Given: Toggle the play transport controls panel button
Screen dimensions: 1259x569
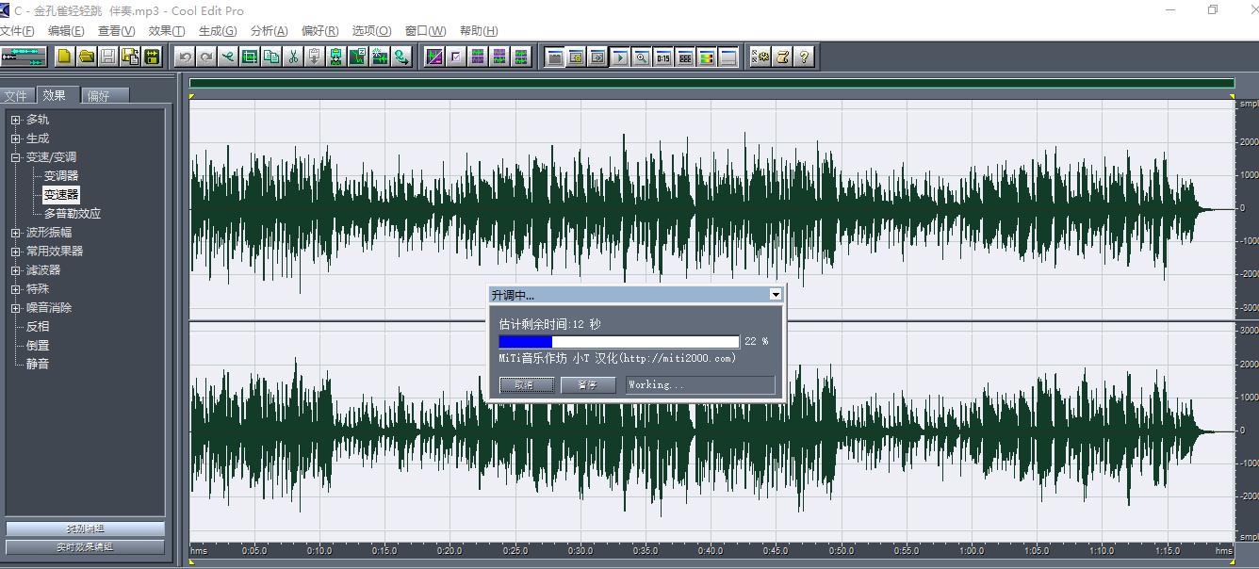Looking at the screenshot, I should (620, 57).
